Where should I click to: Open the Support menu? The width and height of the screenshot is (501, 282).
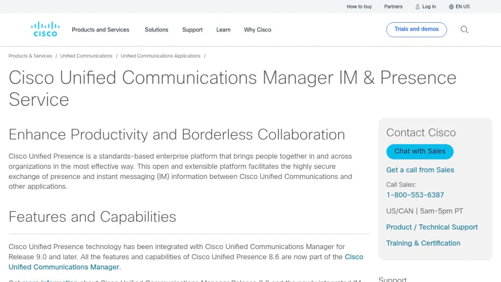coord(193,30)
